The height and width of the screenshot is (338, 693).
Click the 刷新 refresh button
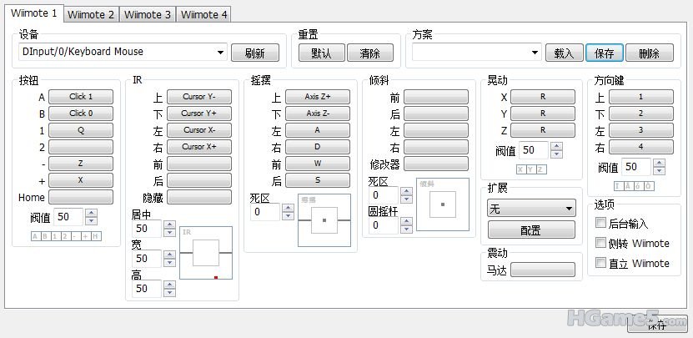tap(255, 53)
